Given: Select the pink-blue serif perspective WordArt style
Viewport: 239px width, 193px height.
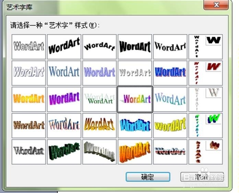Looking at the screenshot, I should coord(64,125).
